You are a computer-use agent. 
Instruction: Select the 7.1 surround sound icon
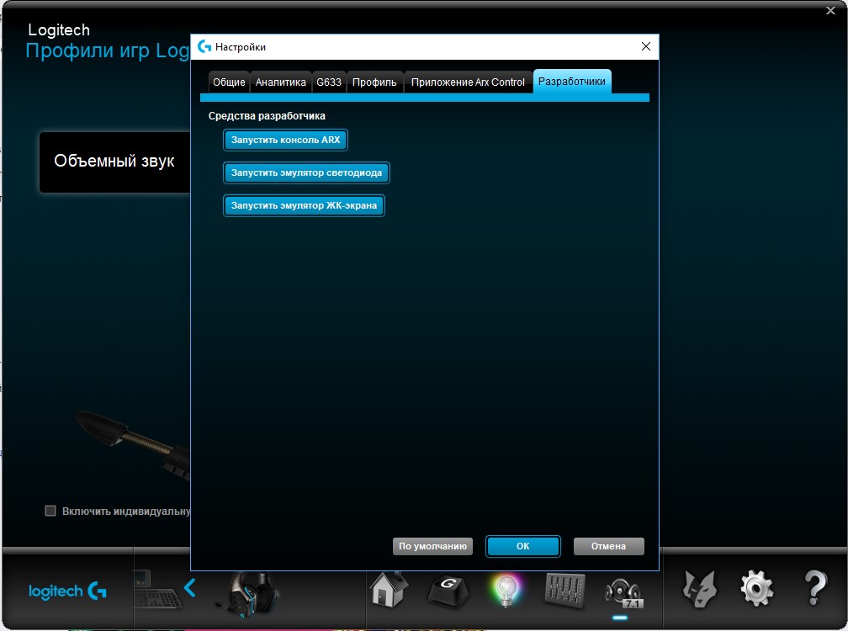click(x=624, y=594)
